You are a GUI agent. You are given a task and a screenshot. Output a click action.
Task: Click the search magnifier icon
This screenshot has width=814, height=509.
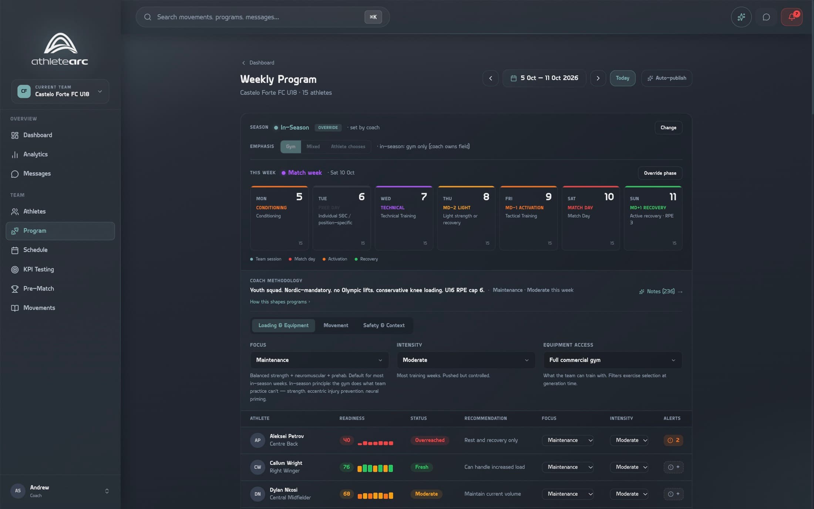click(148, 17)
